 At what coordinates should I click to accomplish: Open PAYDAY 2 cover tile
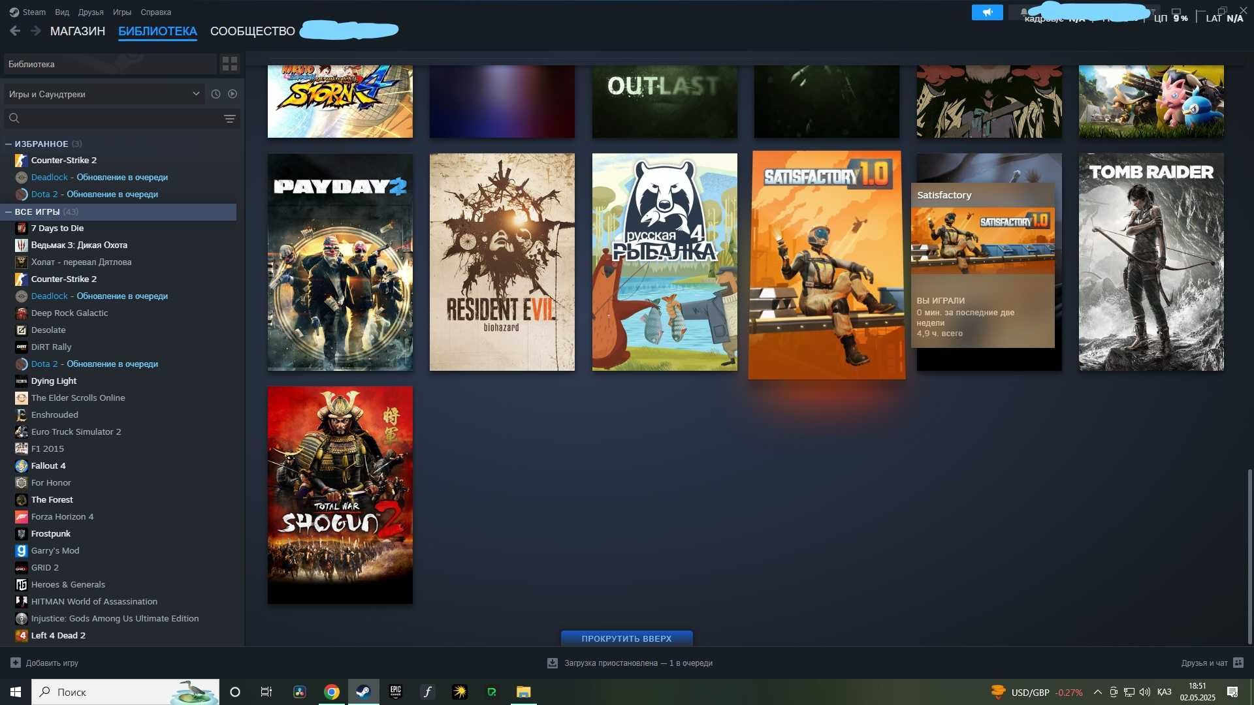[x=340, y=262]
